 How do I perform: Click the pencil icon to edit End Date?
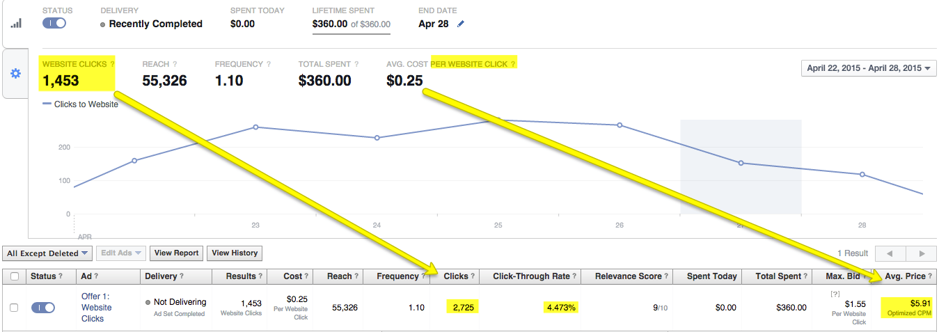coord(461,24)
